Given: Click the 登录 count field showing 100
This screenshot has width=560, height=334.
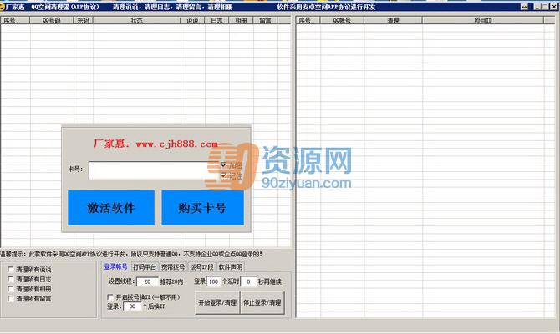Looking at the screenshot, I should pyautogui.click(x=214, y=281).
